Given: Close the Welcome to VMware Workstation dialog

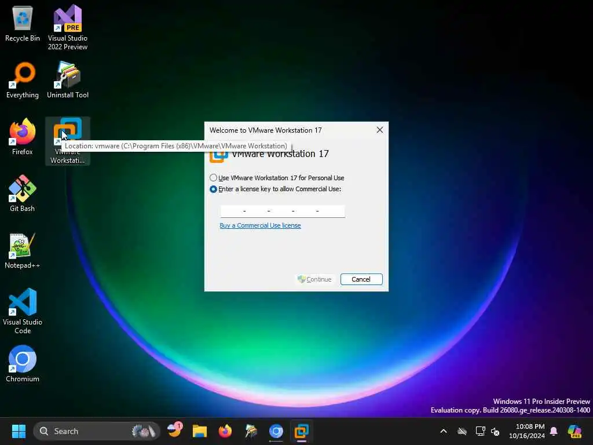Looking at the screenshot, I should [380, 130].
